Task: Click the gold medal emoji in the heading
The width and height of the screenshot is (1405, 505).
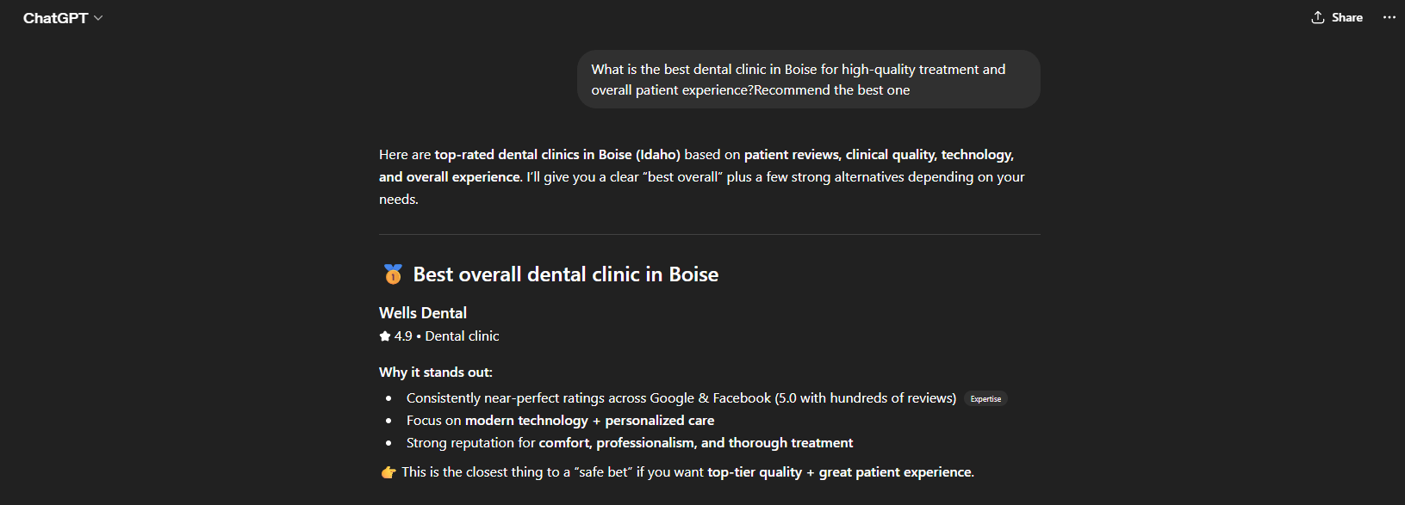Action: coord(393,274)
